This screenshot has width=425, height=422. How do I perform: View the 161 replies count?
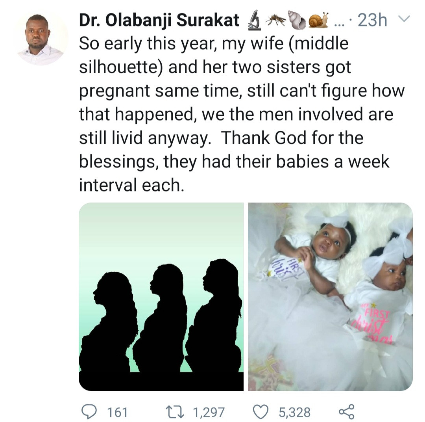[x=117, y=412]
